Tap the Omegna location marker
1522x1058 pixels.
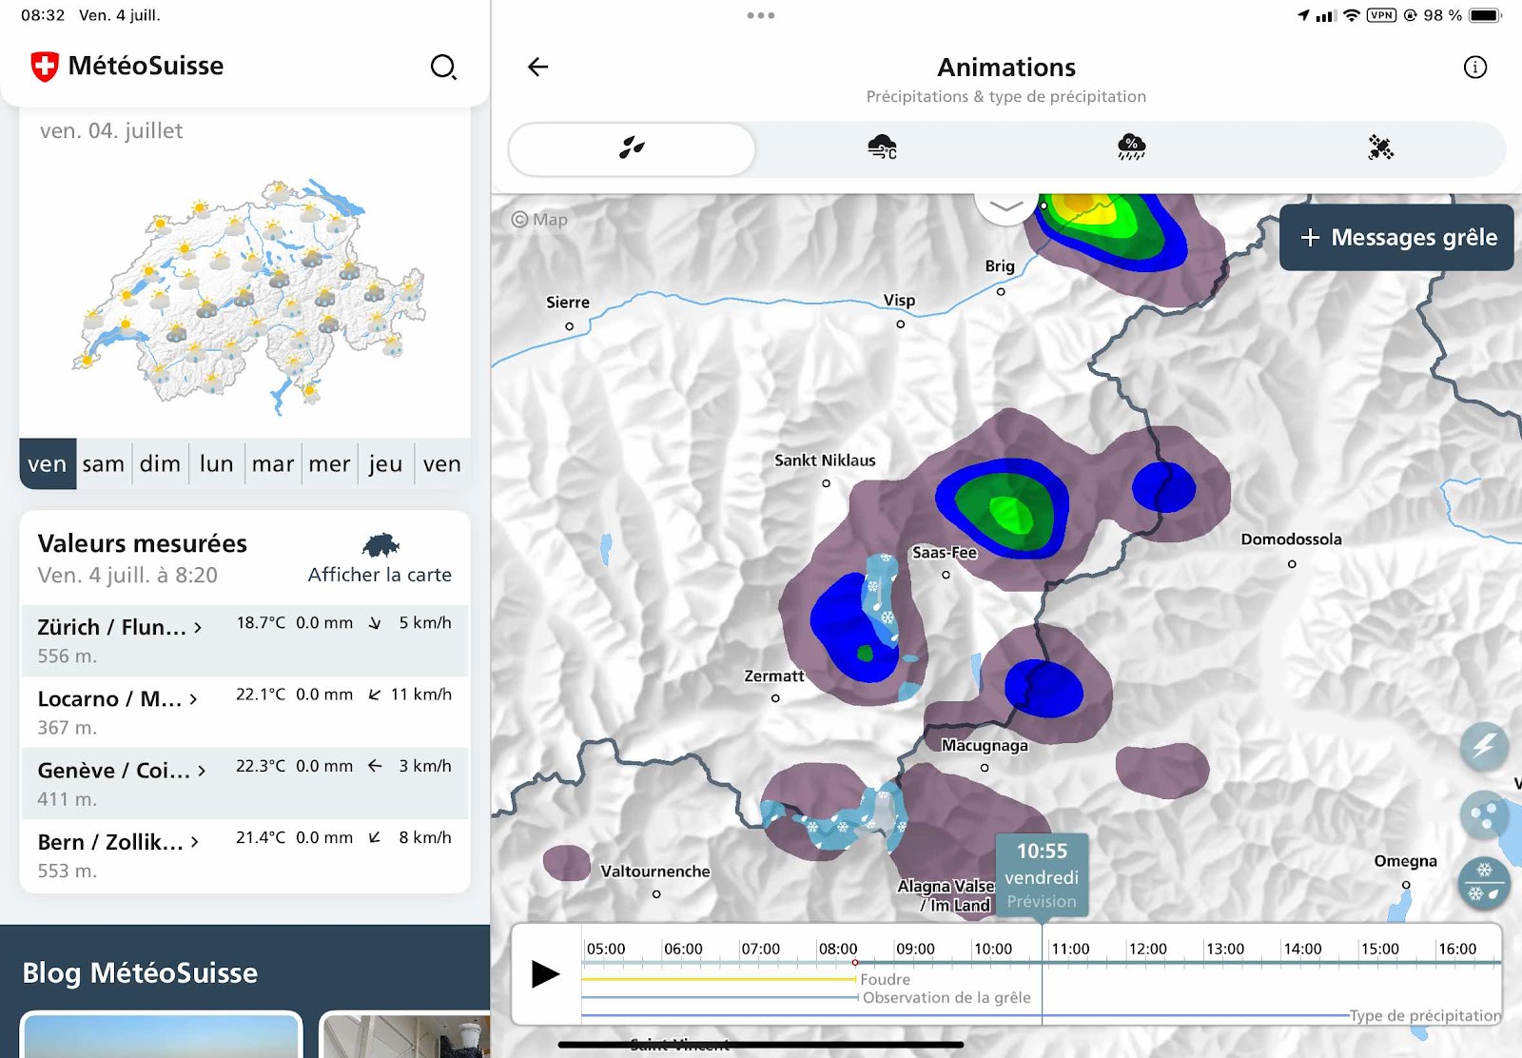[x=1406, y=885]
